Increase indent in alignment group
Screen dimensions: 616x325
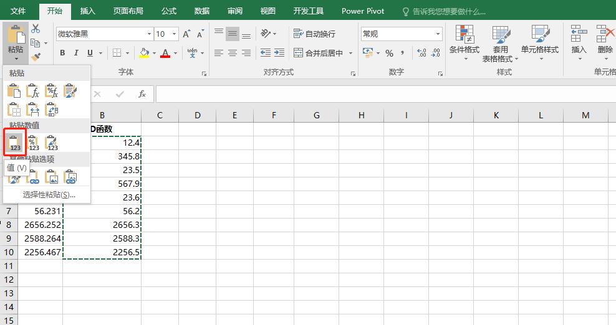point(279,52)
